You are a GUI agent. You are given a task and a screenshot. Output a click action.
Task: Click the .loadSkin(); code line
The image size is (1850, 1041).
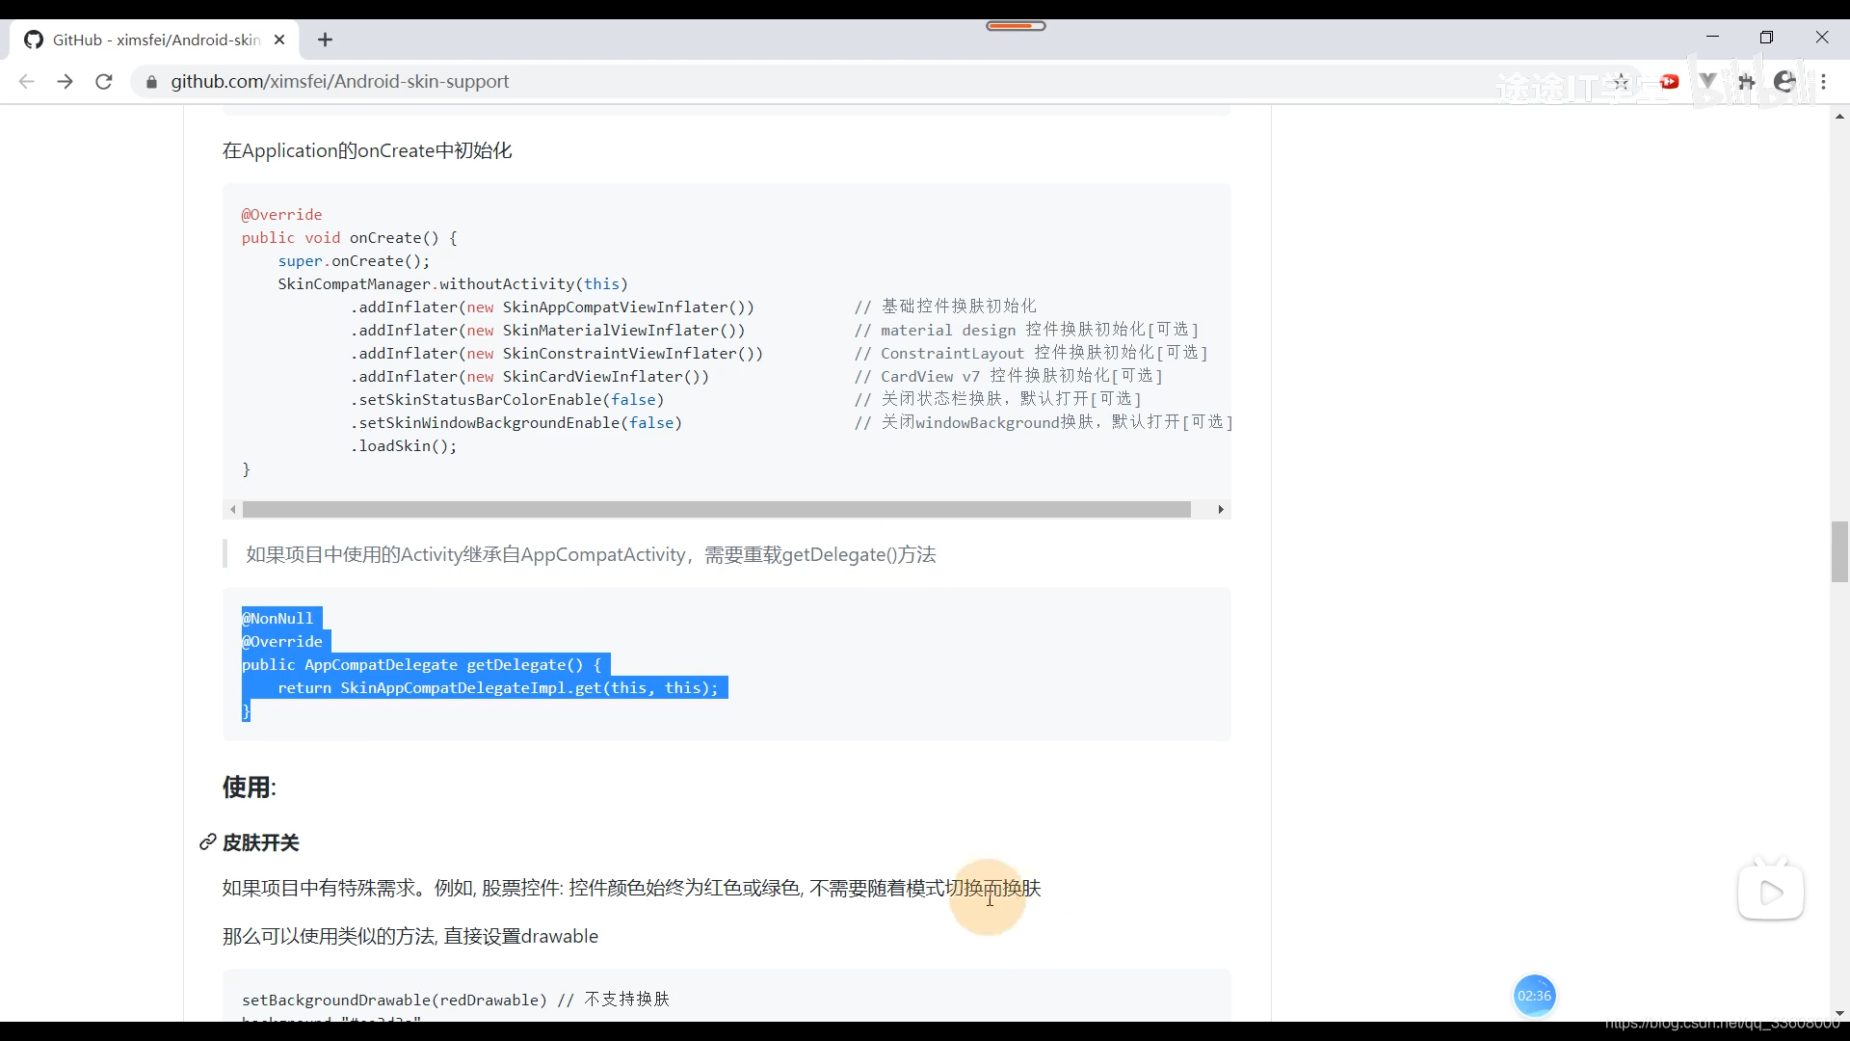403,445
